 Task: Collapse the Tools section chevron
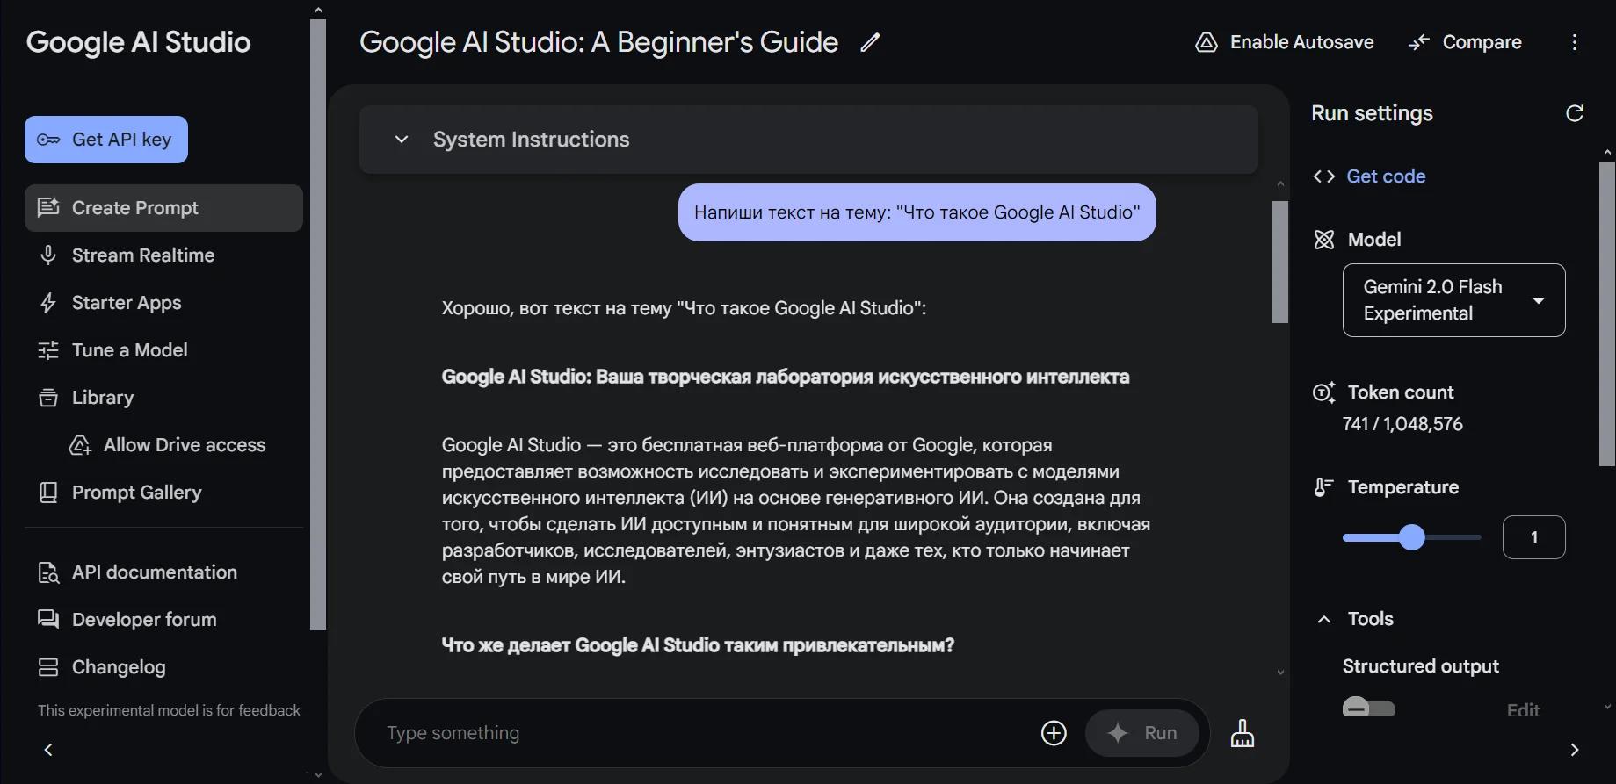(x=1324, y=619)
